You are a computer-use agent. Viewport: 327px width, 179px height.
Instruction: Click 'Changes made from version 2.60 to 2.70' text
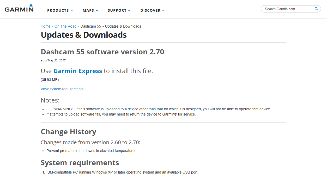[x=90, y=142]
